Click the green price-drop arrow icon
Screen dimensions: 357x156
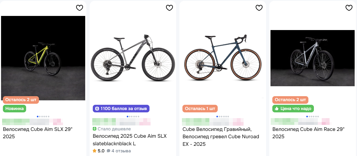[95, 129]
